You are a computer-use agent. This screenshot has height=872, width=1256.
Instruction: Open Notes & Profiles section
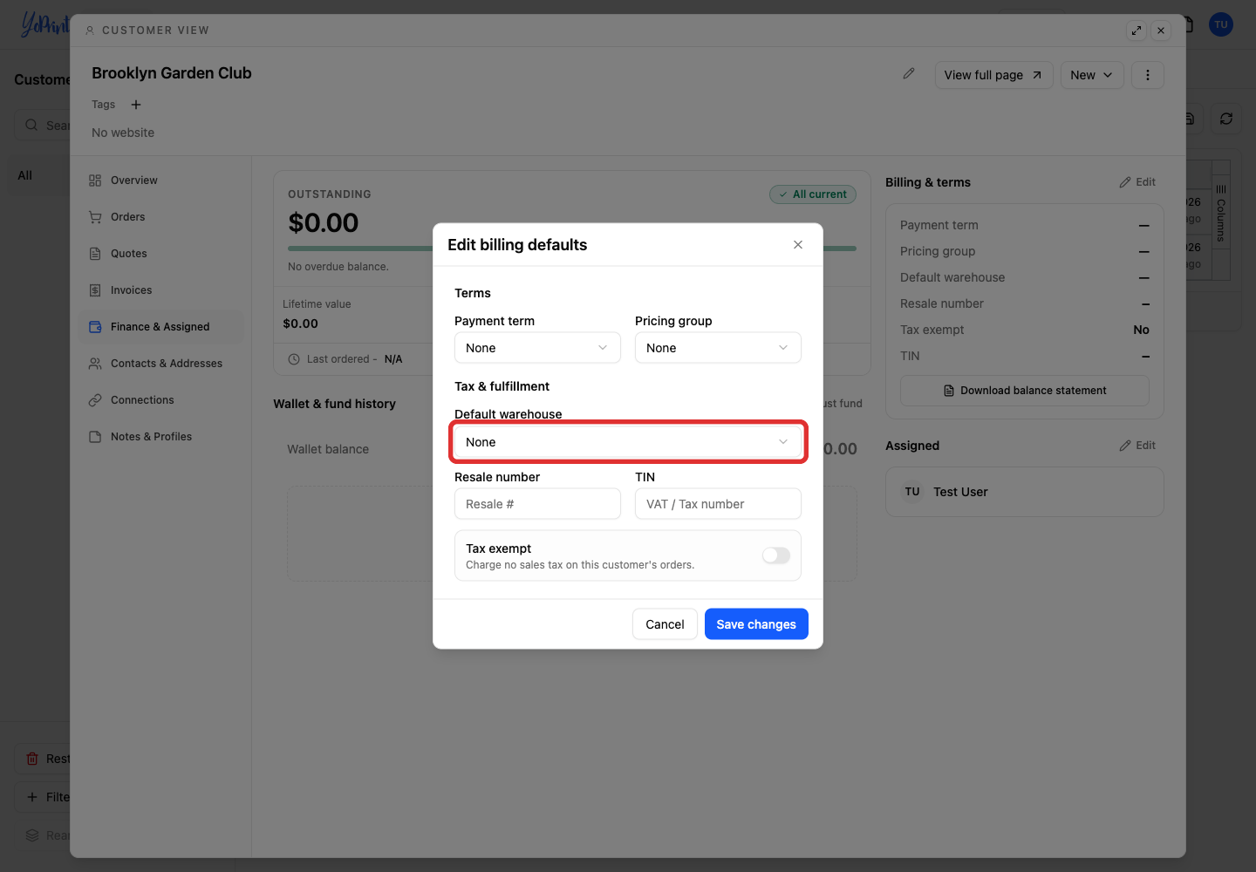tap(160, 437)
